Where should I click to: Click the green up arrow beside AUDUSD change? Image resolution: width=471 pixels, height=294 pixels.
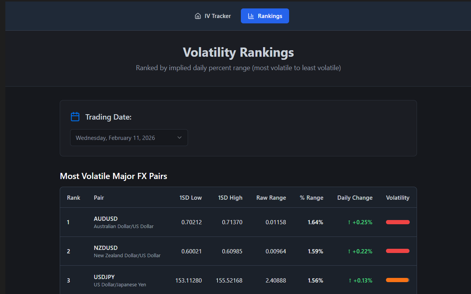(349, 222)
